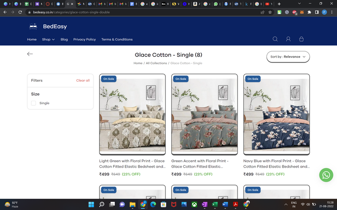Launch Microsoft Edge from the taskbar
Viewport: 337px width, 210px height.
coord(153,205)
